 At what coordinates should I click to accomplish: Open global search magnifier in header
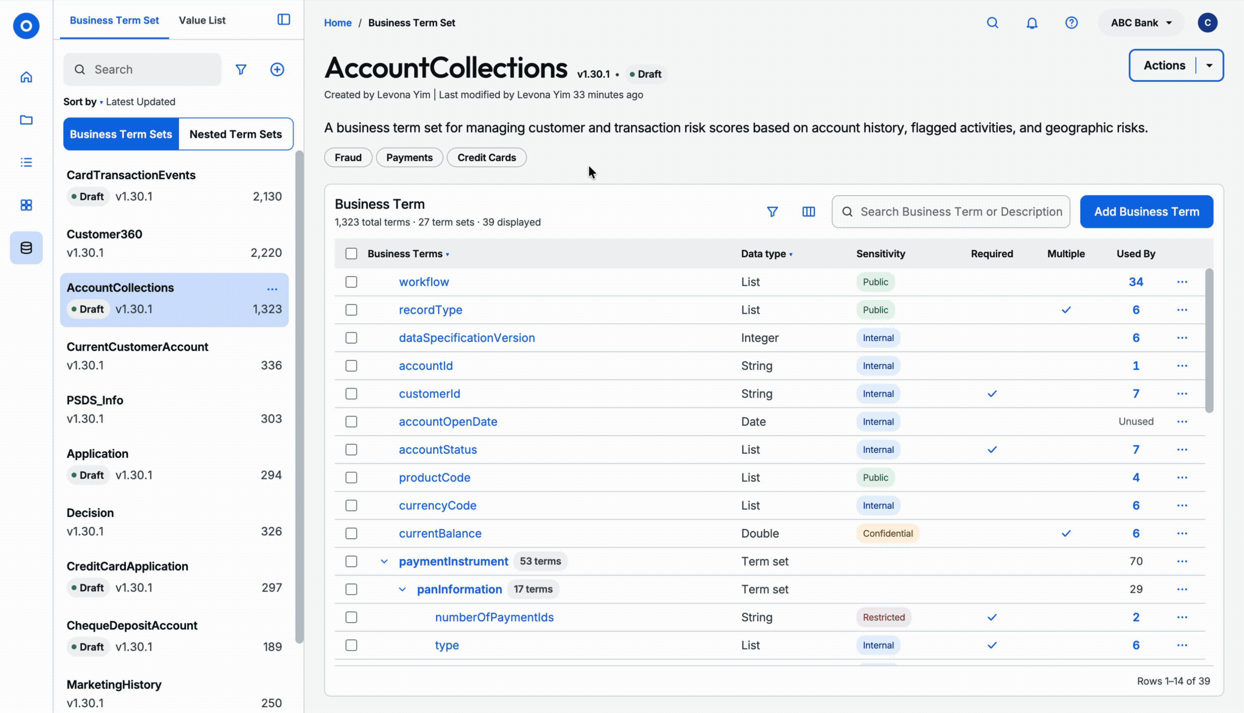992,23
